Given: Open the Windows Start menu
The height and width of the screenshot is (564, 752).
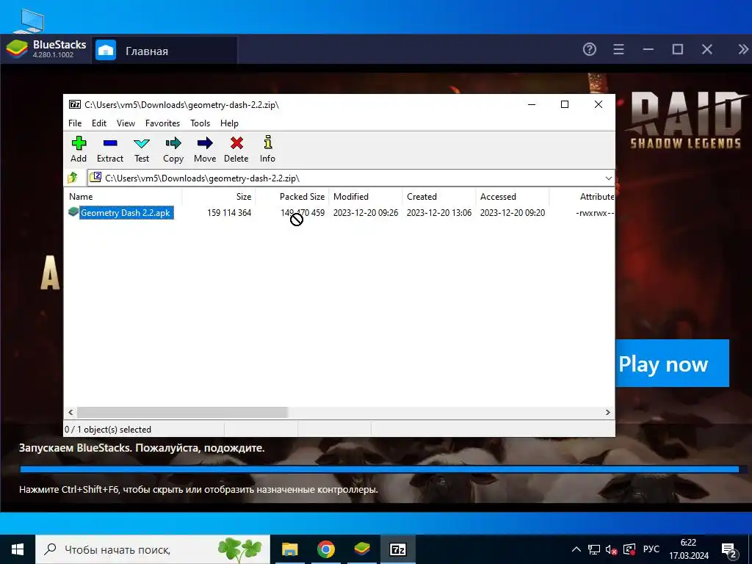Looking at the screenshot, I should pos(18,549).
